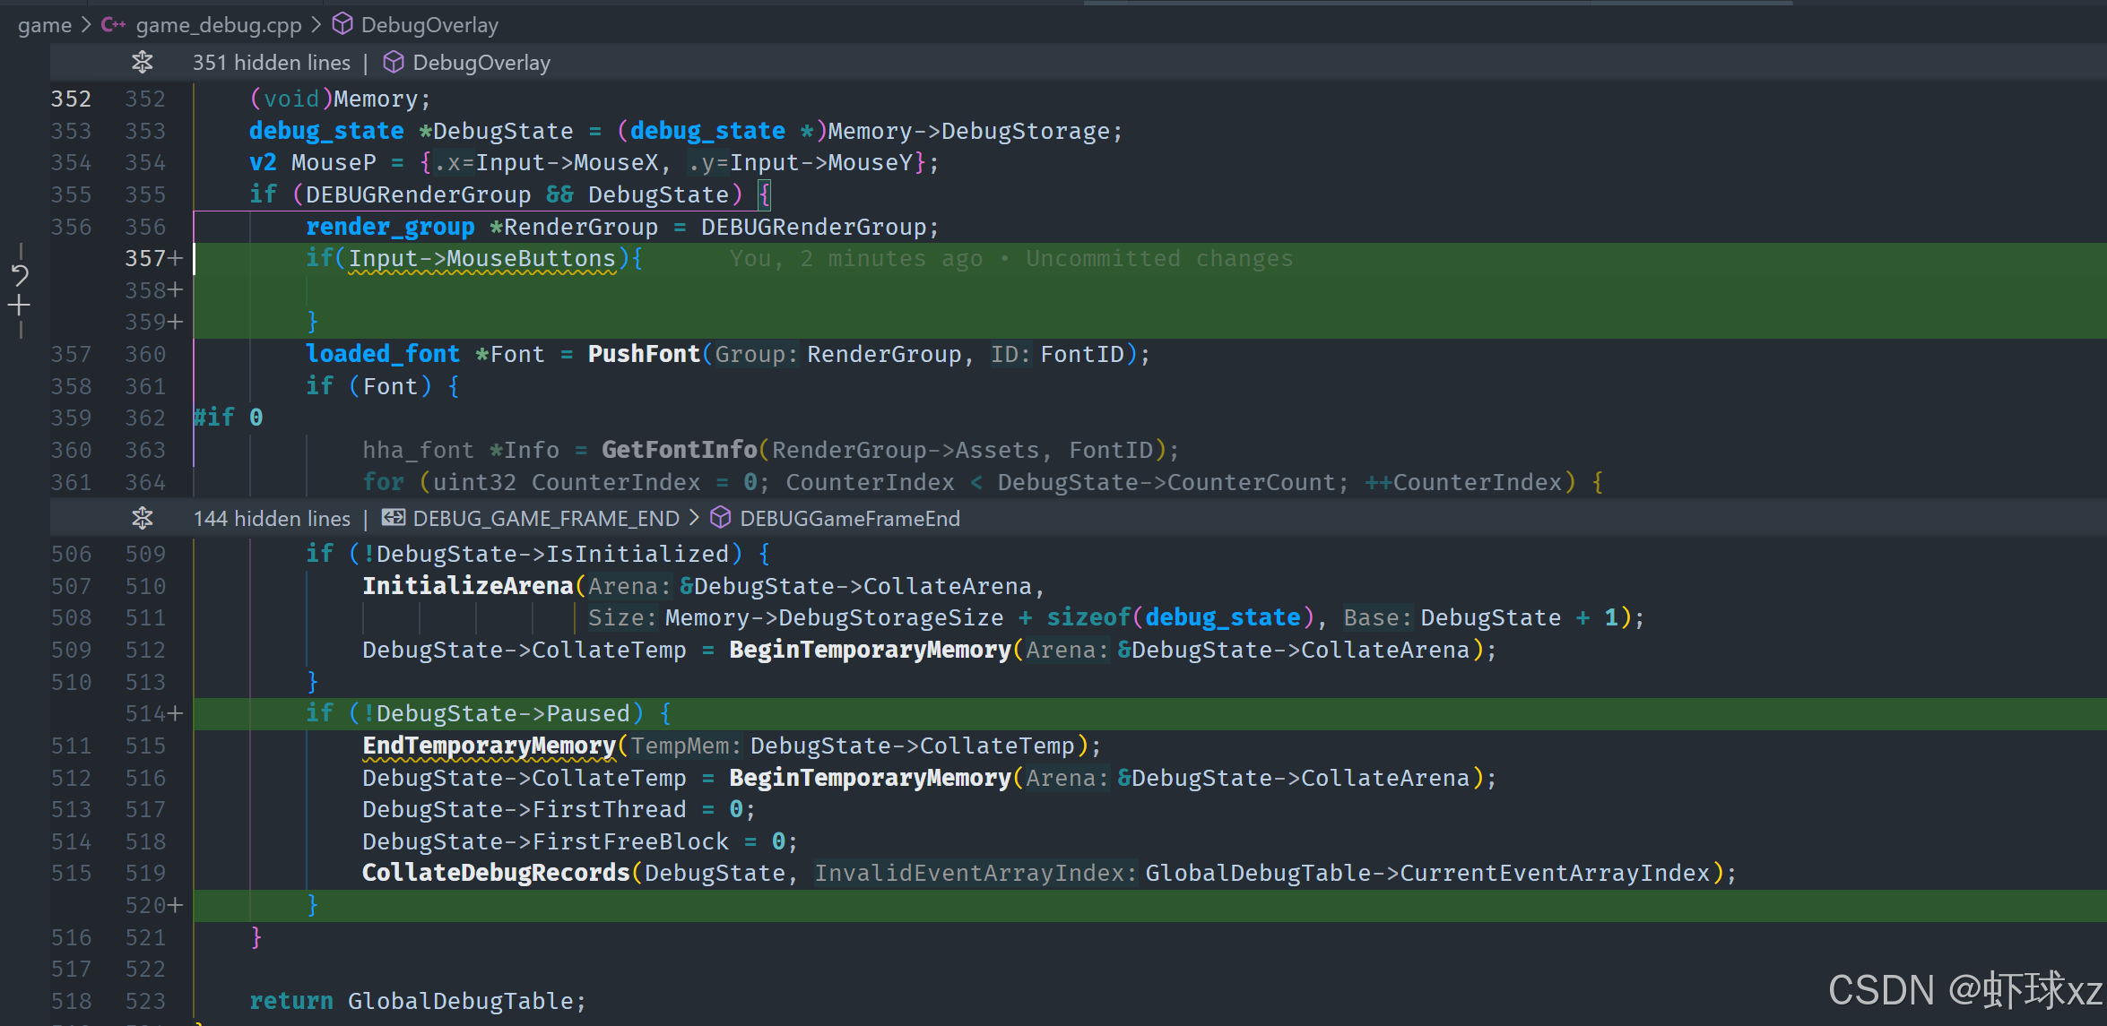The image size is (2107, 1026).
Task: Open the game_debug.cpp breadcrumb
Action: point(219,25)
